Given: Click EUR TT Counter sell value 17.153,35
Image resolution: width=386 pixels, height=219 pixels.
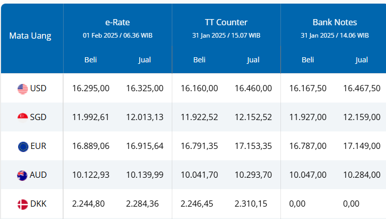Looking at the screenshot, I should (253, 146).
